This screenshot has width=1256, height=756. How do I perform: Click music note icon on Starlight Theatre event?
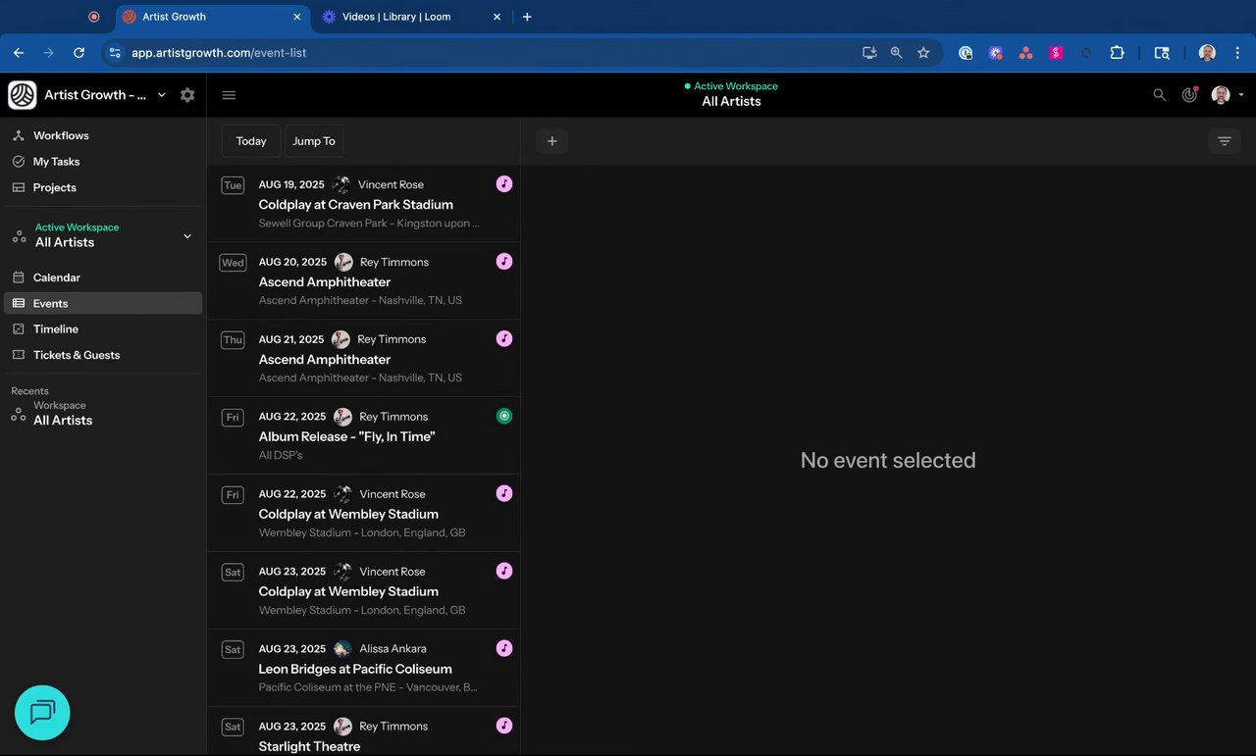[x=504, y=726]
